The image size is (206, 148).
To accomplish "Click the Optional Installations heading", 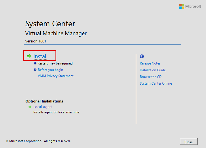I will (x=44, y=101).
